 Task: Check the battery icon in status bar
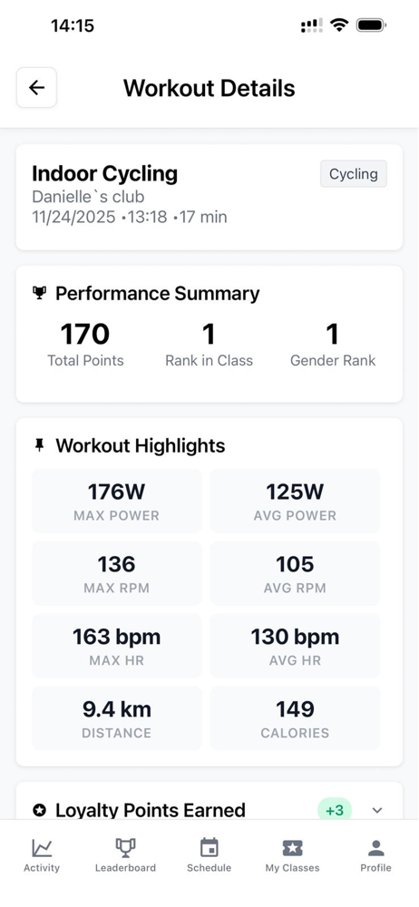371,24
